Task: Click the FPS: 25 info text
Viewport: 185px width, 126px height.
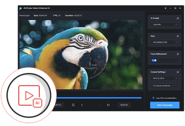Action: (x=57, y=16)
